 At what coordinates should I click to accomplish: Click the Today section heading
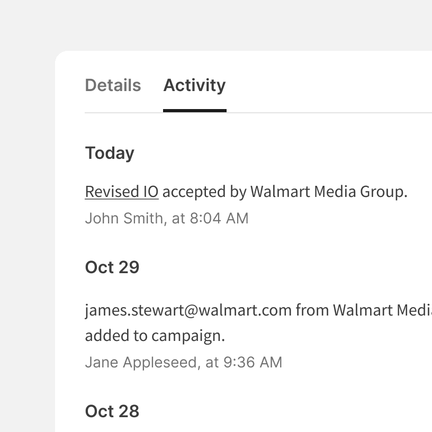point(110,153)
